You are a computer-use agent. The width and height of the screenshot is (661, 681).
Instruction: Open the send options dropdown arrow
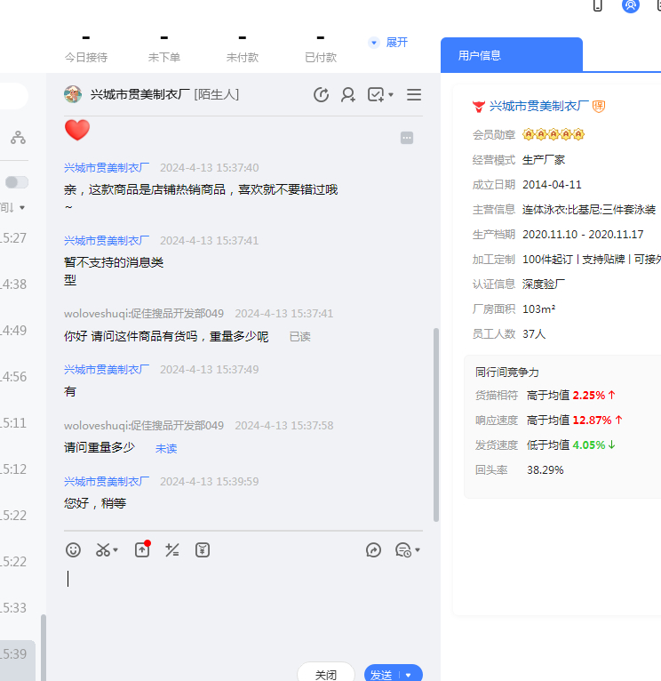coord(409,675)
